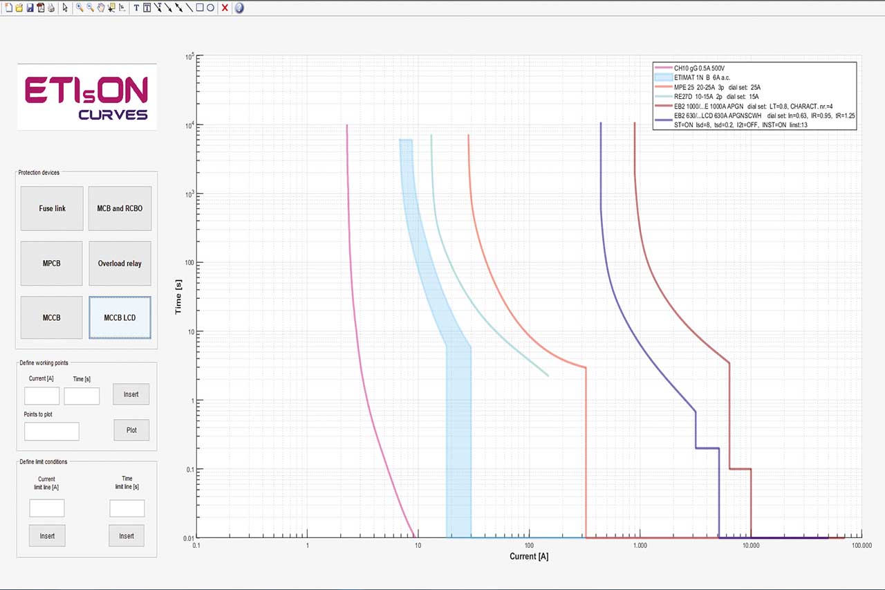Image resolution: width=885 pixels, height=590 pixels.
Task: Focus the Time [s] working point field
Action: click(x=82, y=396)
